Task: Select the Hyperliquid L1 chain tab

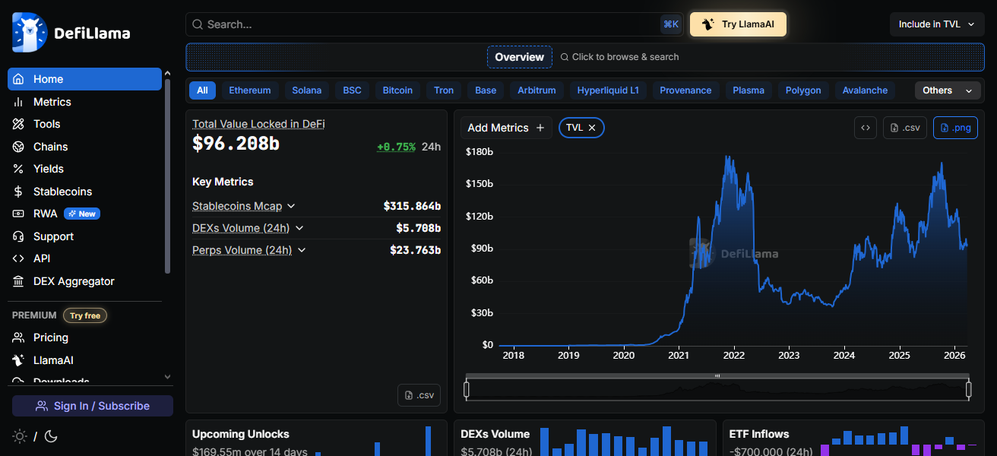Action: coord(607,90)
